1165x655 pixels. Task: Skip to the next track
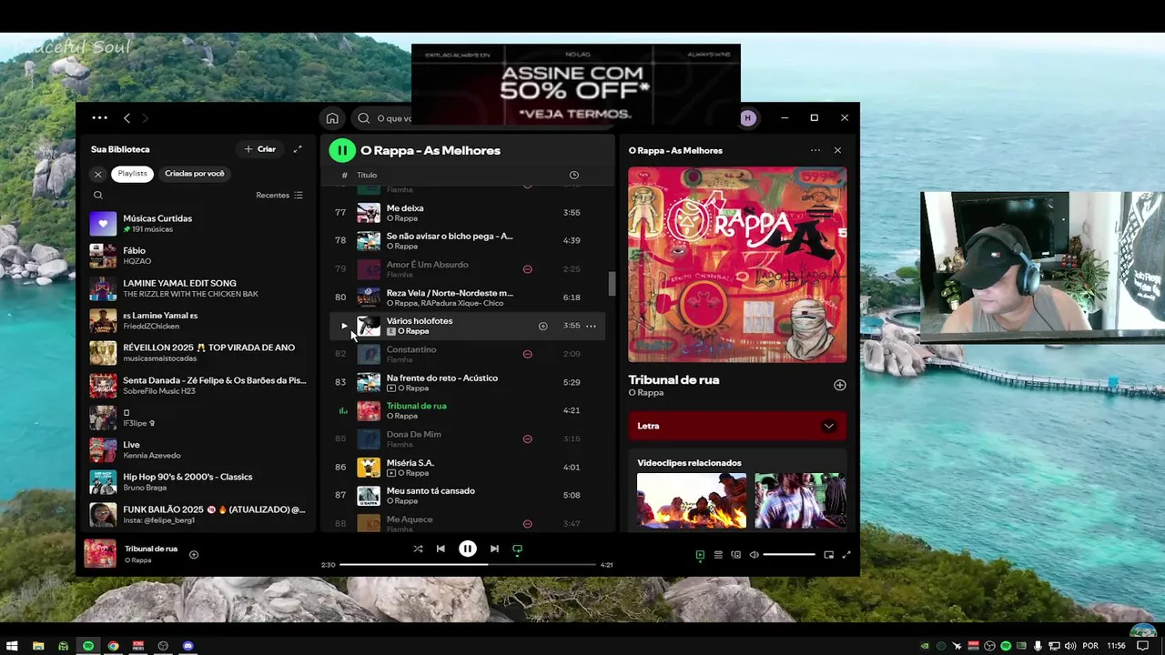click(494, 549)
